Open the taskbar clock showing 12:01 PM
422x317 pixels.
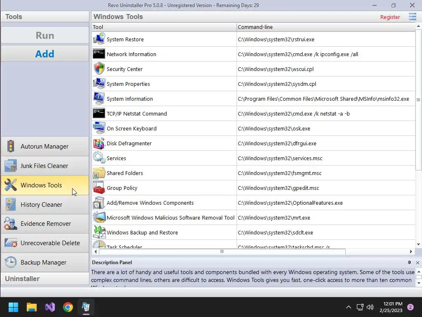[x=391, y=307]
